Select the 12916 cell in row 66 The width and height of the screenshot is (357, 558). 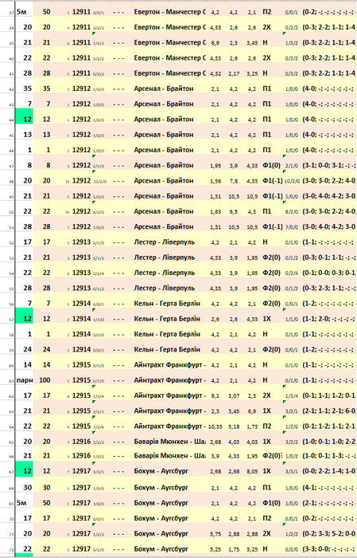tap(81, 455)
